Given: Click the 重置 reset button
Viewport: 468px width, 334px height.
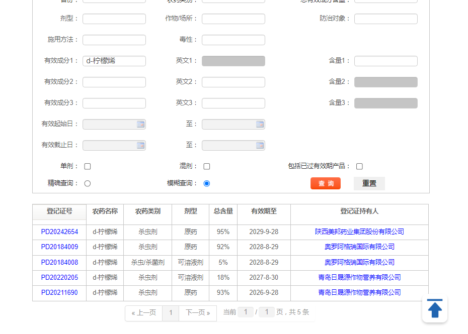Looking at the screenshot, I should tap(369, 183).
